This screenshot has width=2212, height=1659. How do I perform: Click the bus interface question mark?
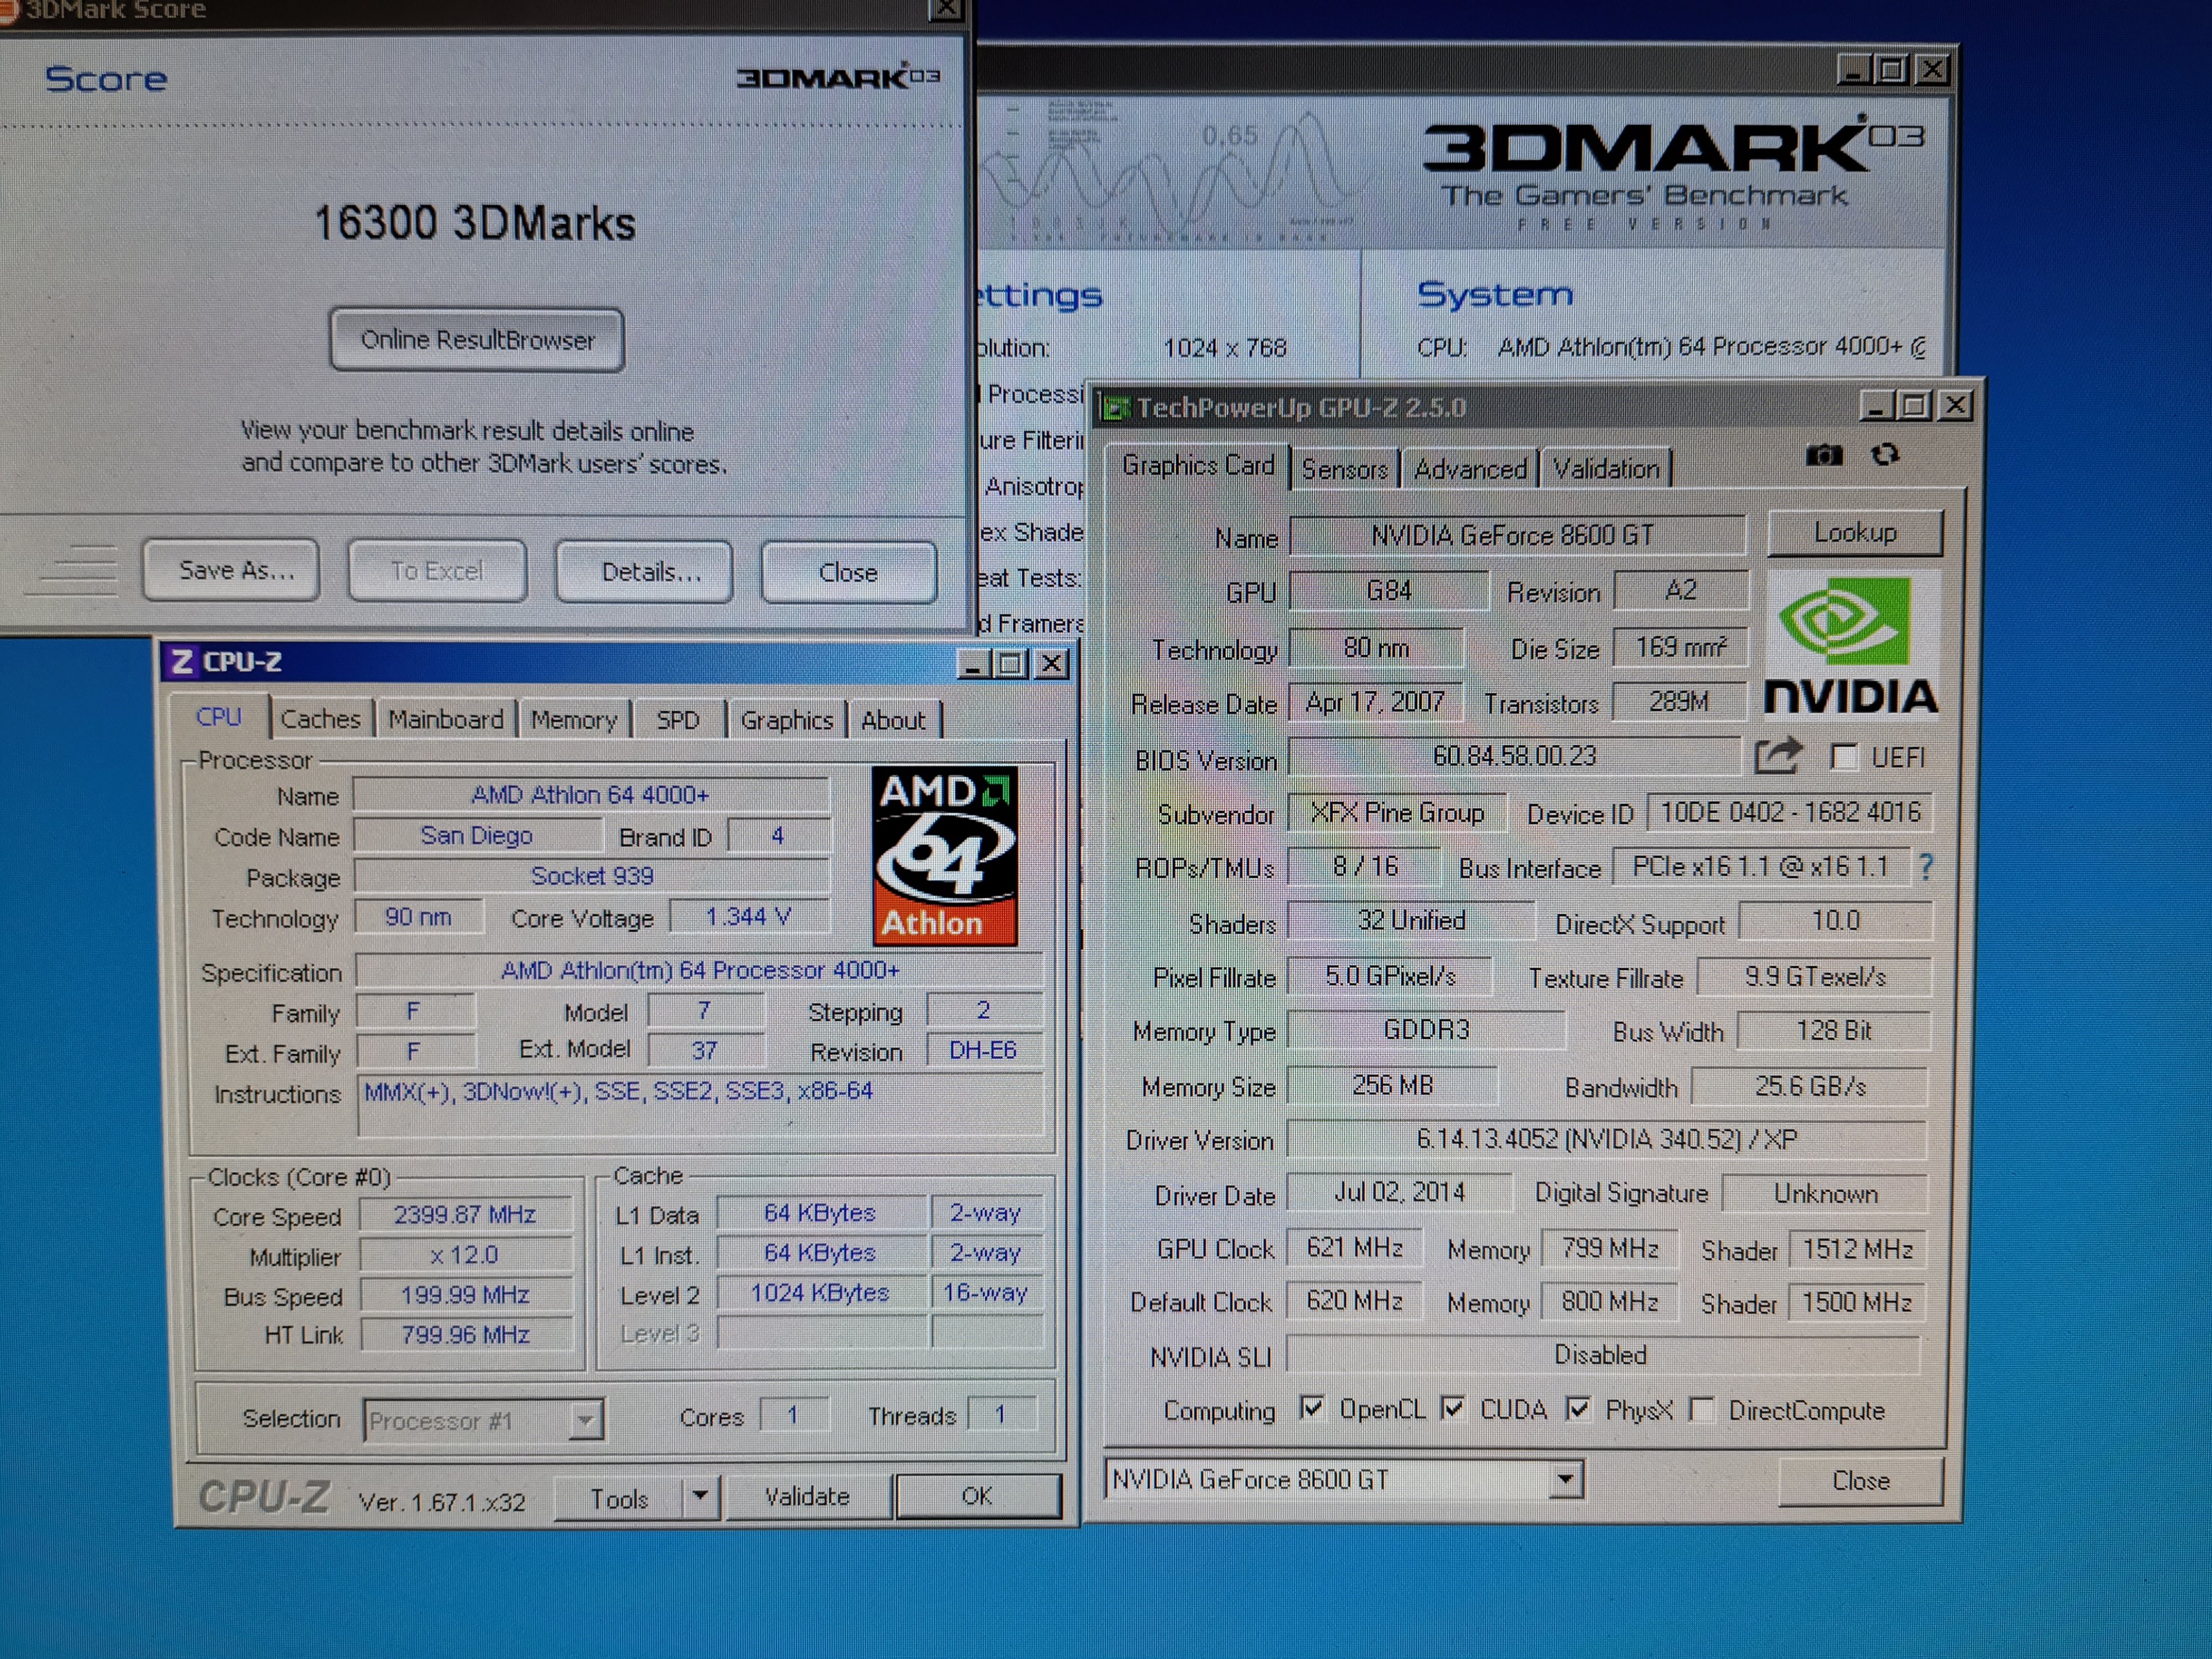[1926, 867]
